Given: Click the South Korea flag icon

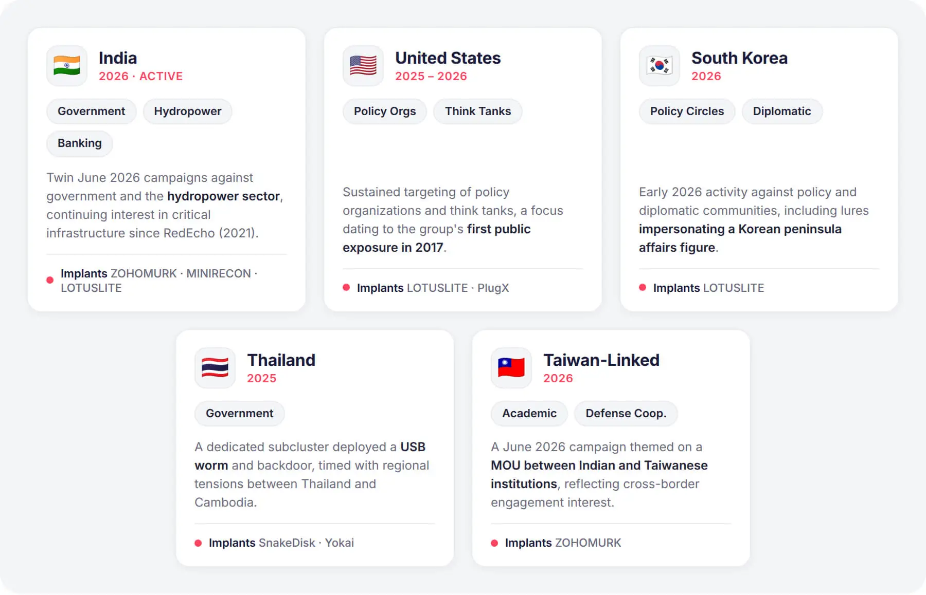Looking at the screenshot, I should tap(660, 66).
